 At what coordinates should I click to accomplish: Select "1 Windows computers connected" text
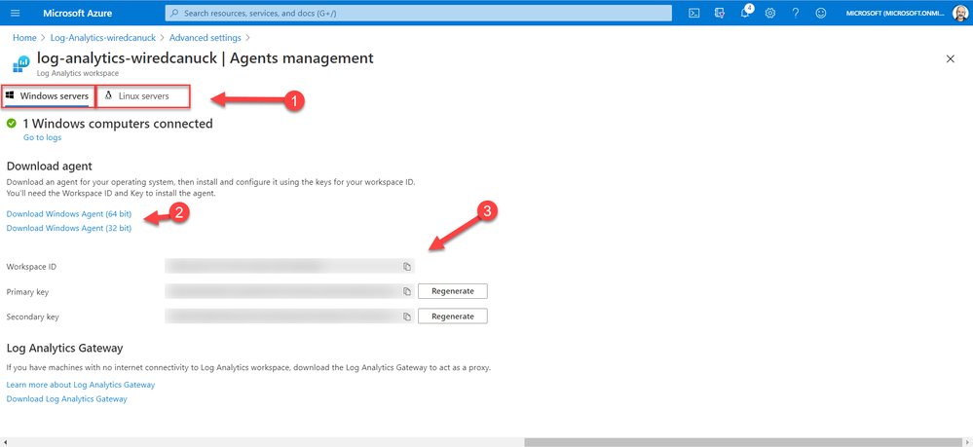(x=118, y=124)
